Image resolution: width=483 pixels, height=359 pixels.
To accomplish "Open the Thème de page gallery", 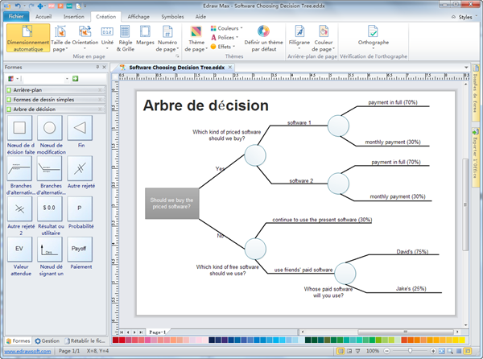I will pyautogui.click(x=196, y=38).
